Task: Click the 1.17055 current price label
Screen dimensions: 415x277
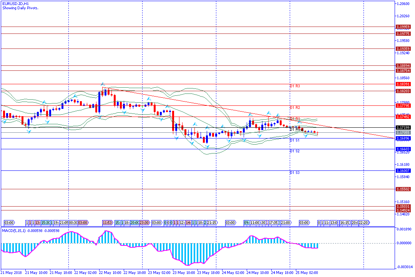Action: [x=403, y=132]
